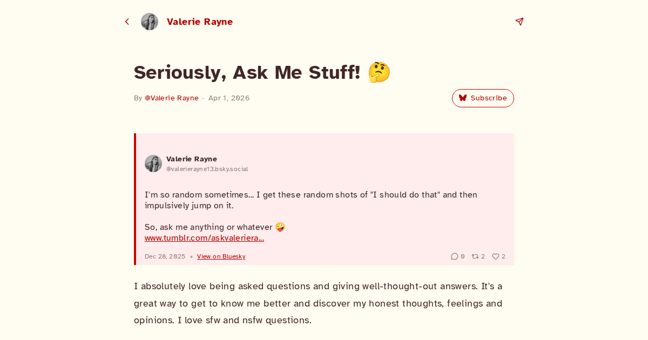Click the paragraph starting "I absolutely love"
Screen dimensions: 648x340
(x=318, y=303)
